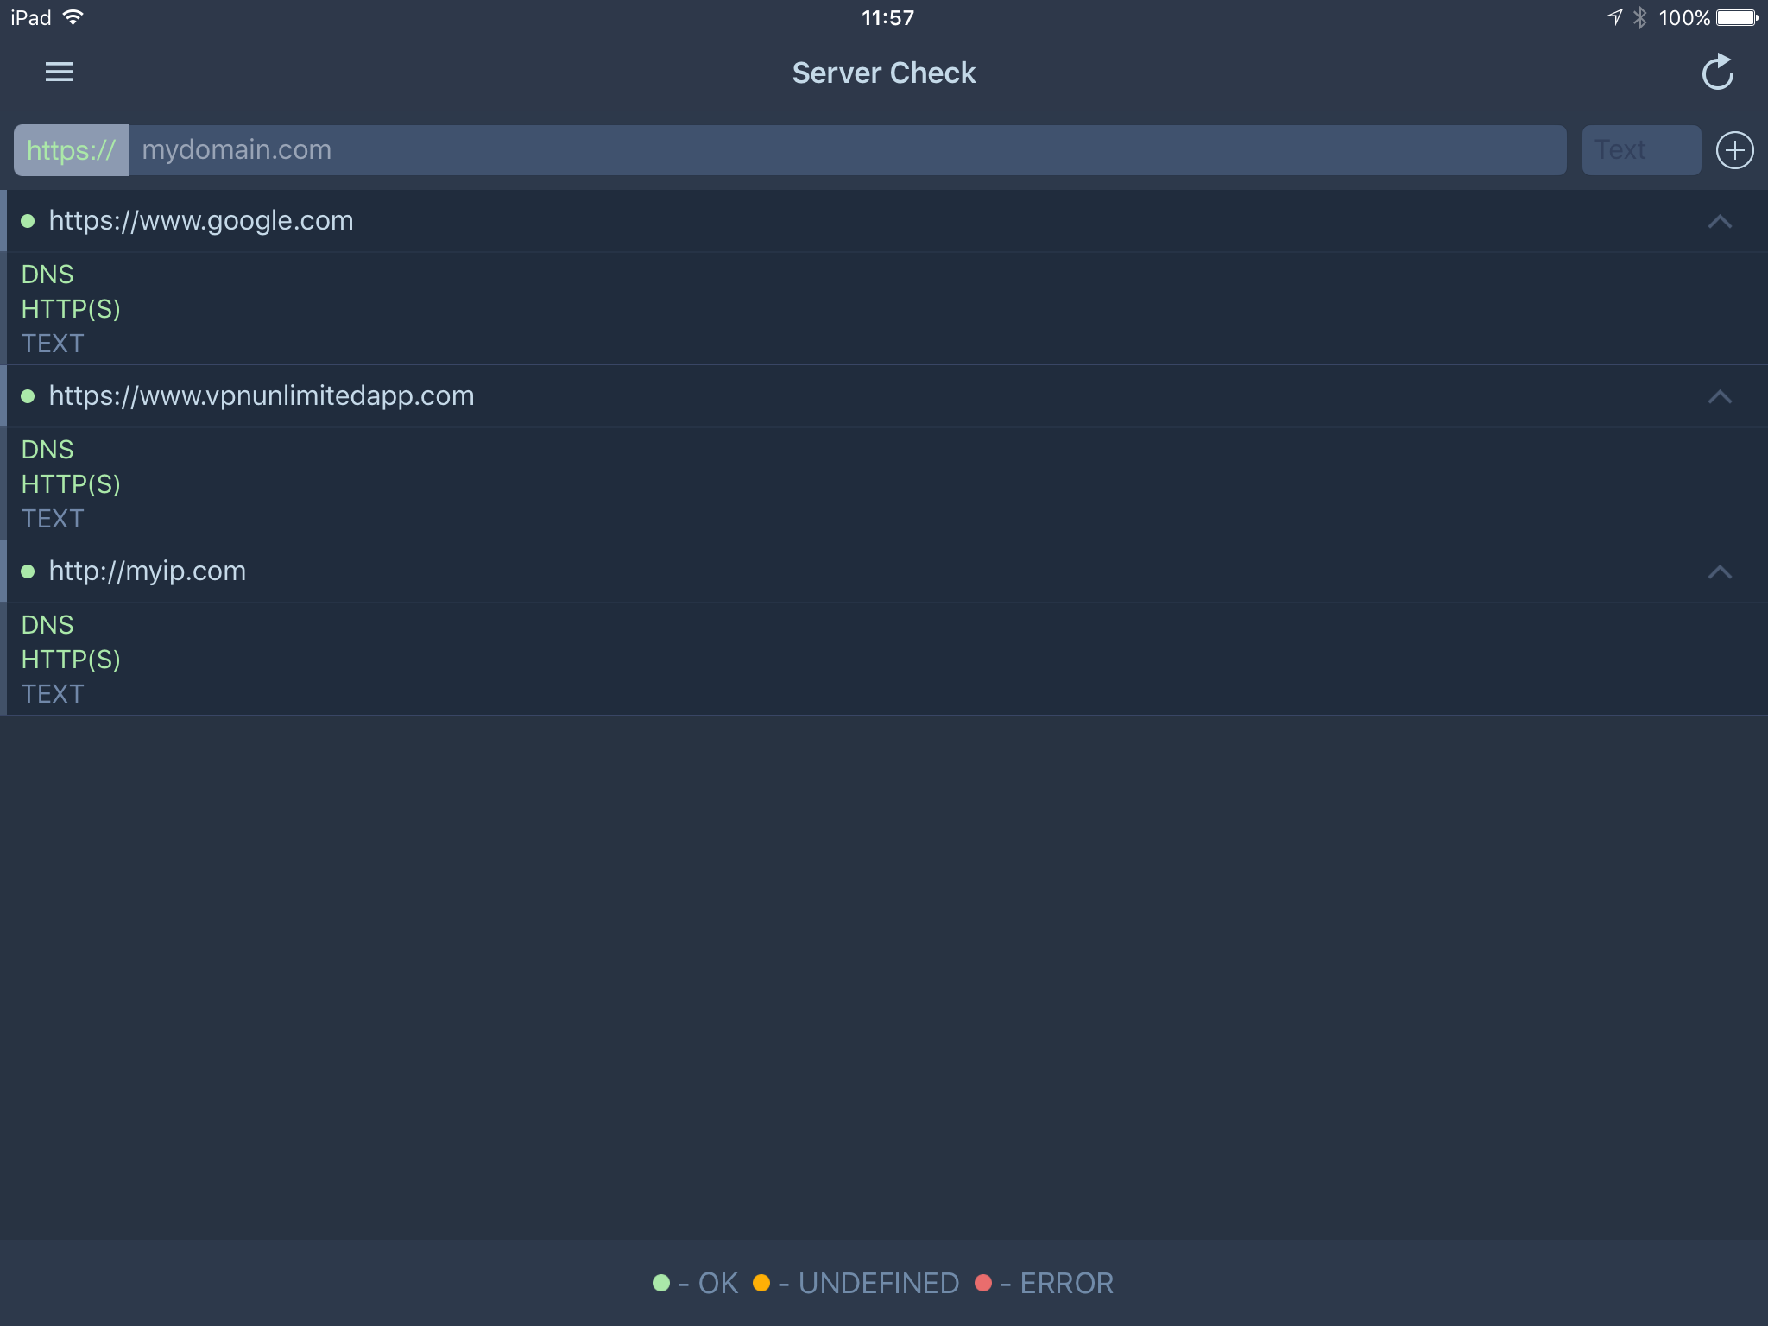This screenshot has height=1326, width=1768.
Task: Tap HTTP(S) under myip.com
Action: click(x=71, y=660)
